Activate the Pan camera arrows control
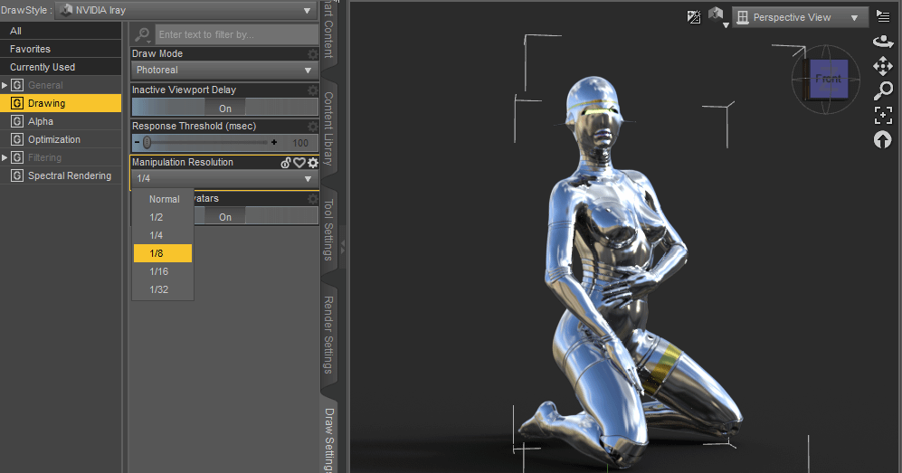The width and height of the screenshot is (902, 473). pos(882,66)
